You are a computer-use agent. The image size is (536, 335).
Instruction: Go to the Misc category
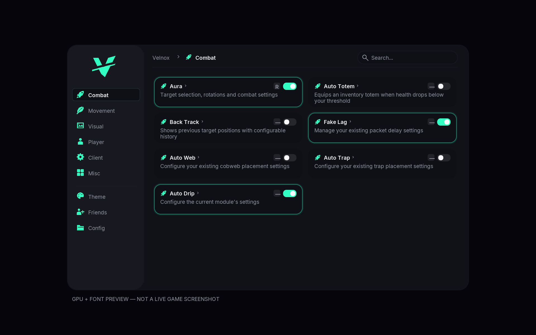coord(106,173)
